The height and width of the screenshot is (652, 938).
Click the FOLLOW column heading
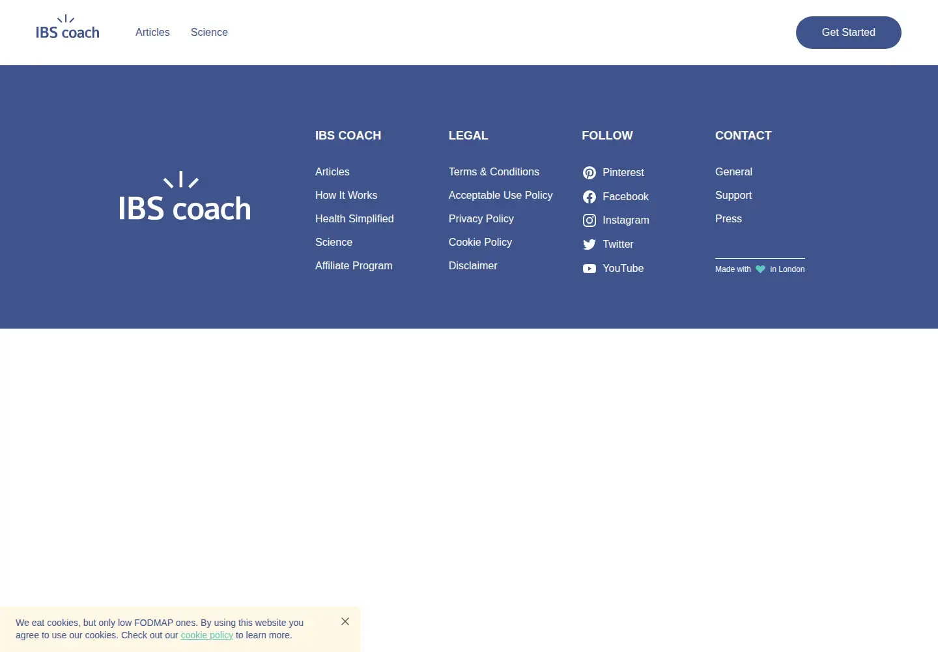(x=607, y=136)
